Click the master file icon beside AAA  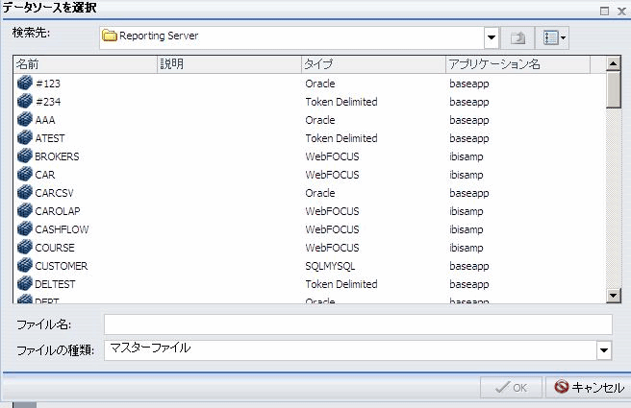pos(25,119)
